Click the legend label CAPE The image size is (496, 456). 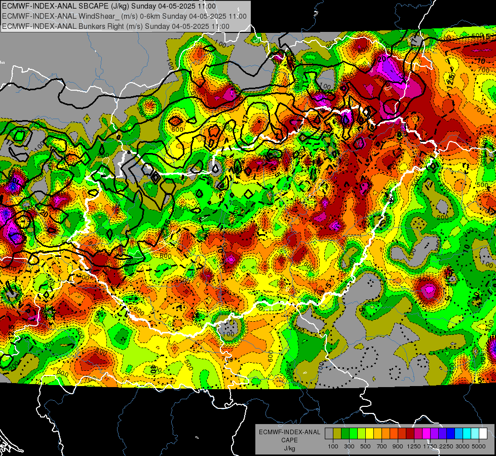(x=289, y=440)
